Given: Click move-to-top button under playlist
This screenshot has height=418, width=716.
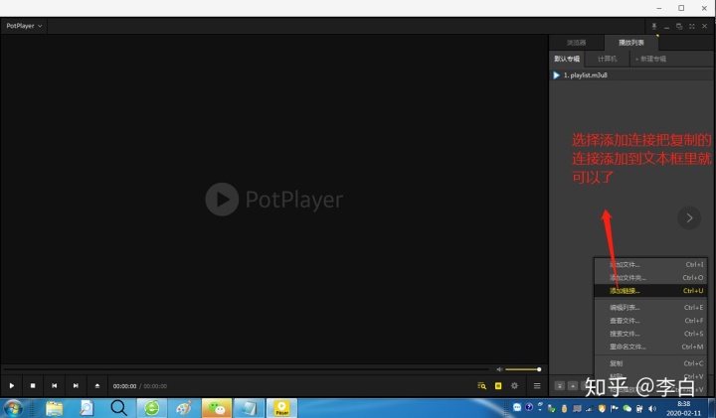Looking at the screenshot, I should coord(559,386).
